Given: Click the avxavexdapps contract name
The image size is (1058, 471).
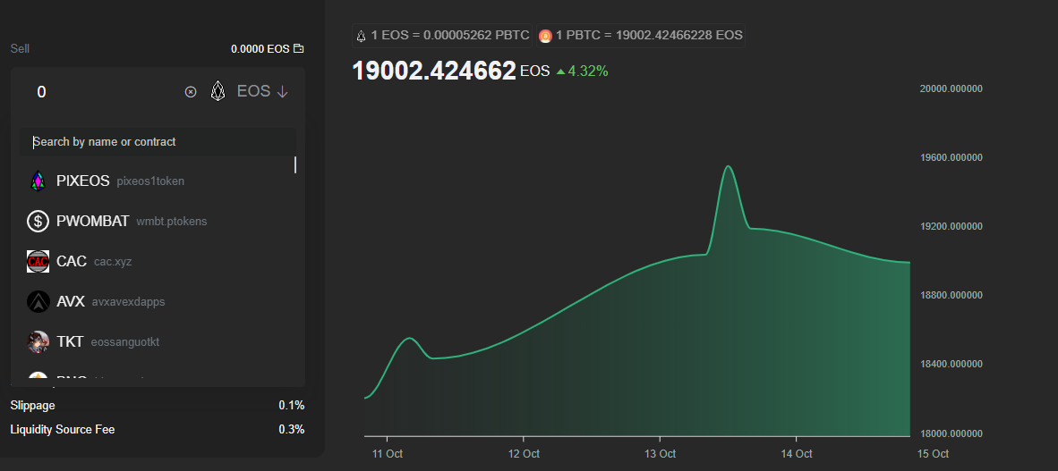Looking at the screenshot, I should tap(128, 302).
